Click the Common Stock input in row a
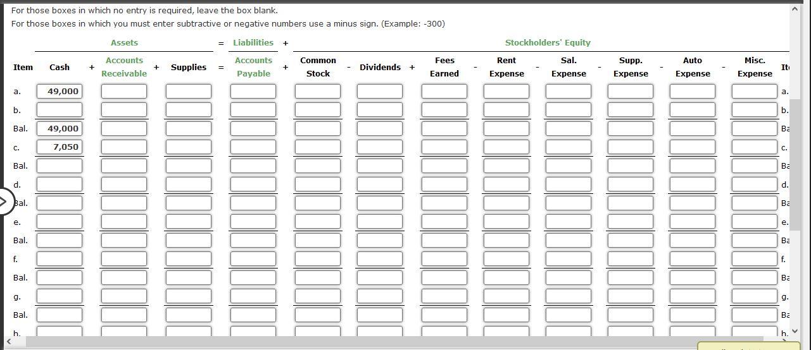This screenshot has height=350, width=811. (318, 91)
